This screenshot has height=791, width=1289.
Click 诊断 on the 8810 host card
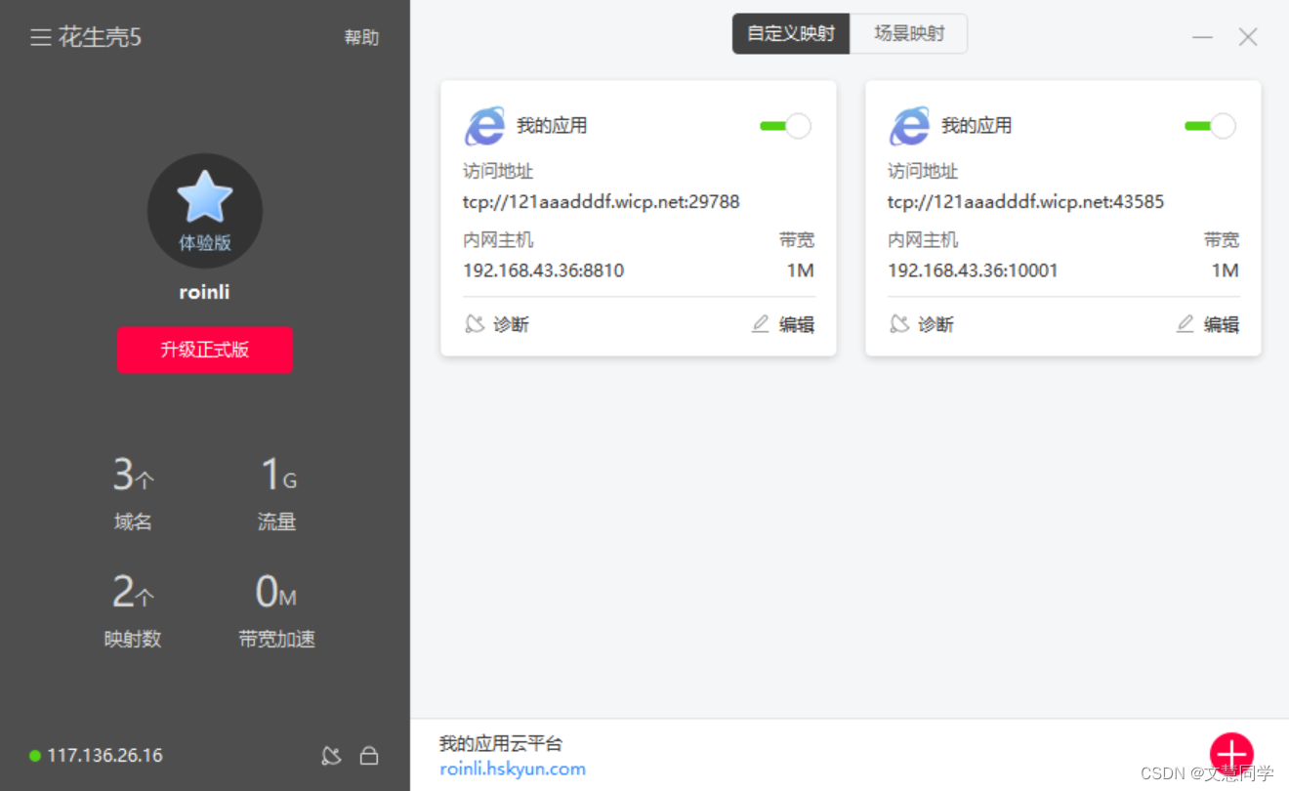coord(511,324)
